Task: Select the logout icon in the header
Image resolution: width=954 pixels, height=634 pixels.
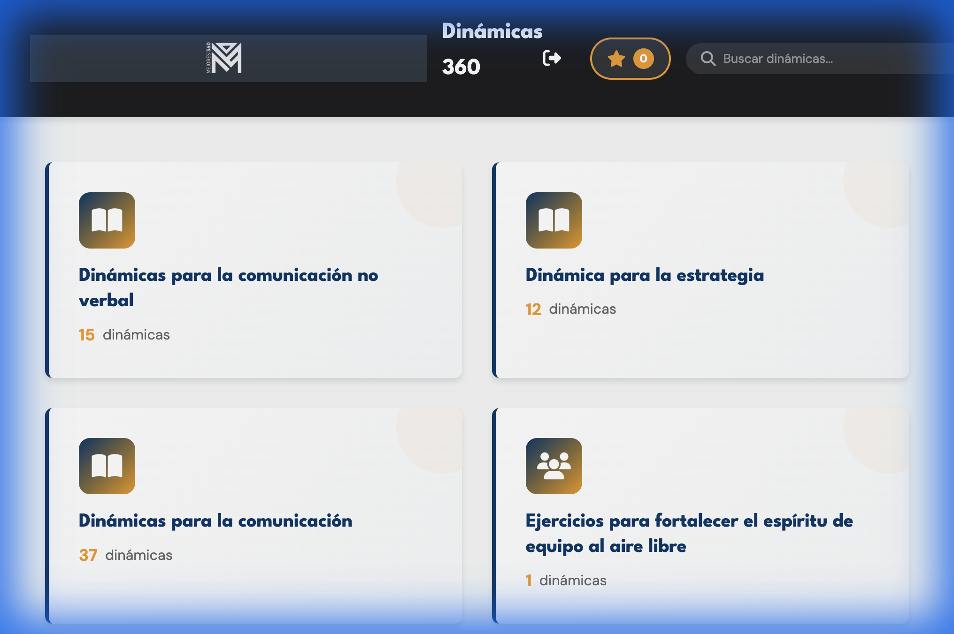Action: coord(552,58)
